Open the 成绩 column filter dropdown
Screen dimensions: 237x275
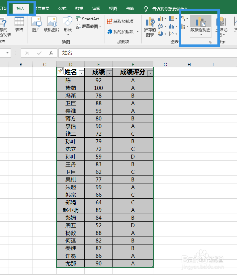(109, 73)
